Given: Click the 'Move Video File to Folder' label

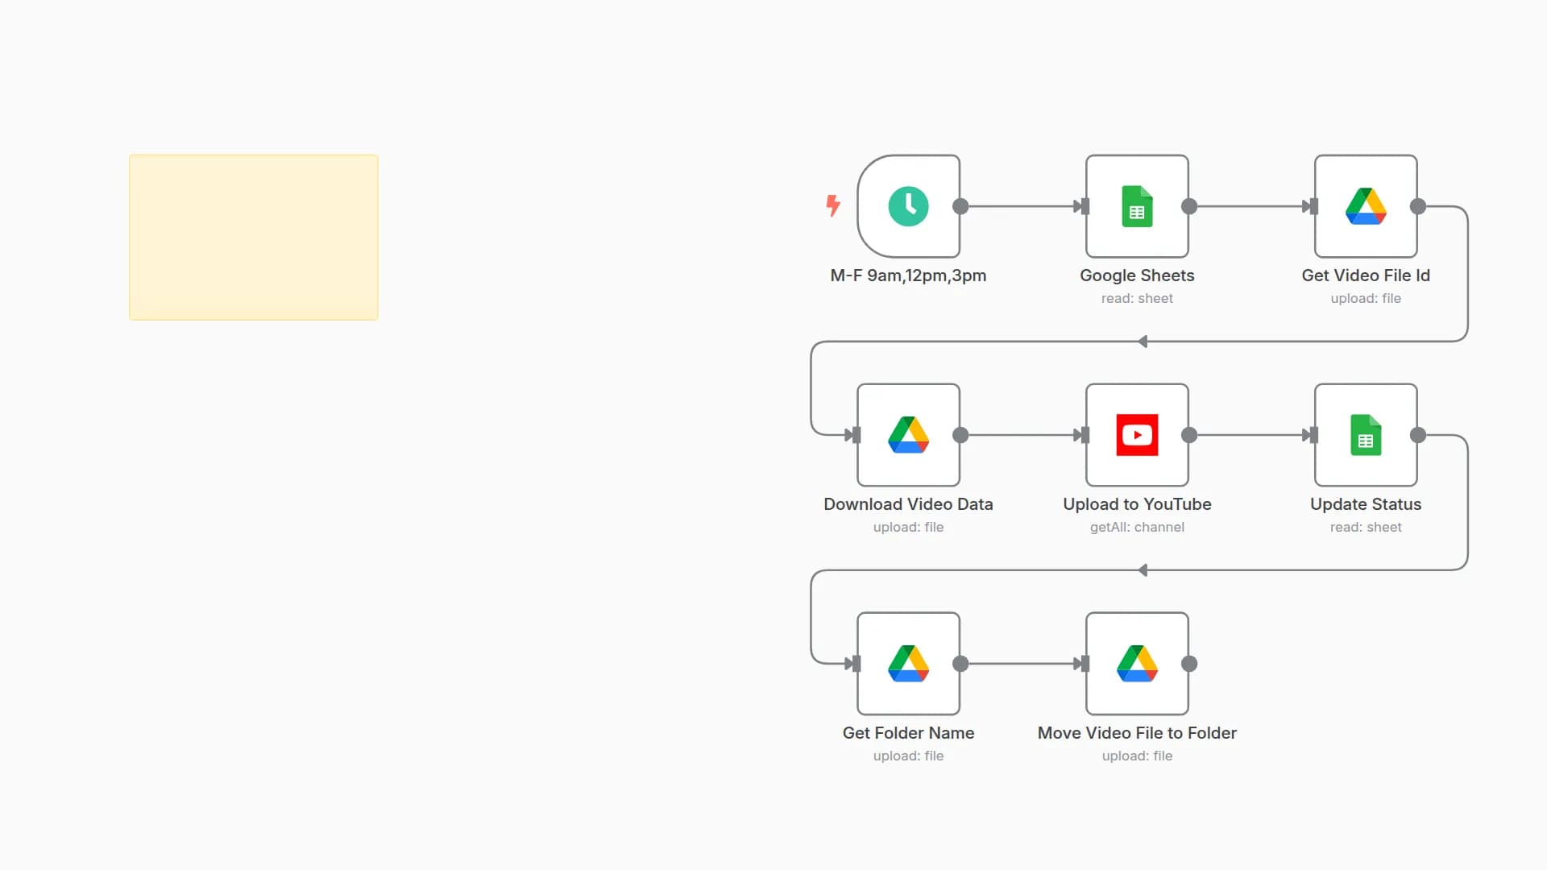Looking at the screenshot, I should pyautogui.click(x=1137, y=733).
